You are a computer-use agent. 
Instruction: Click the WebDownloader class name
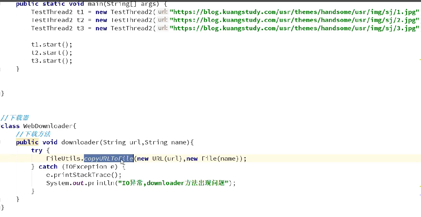pos(48,126)
